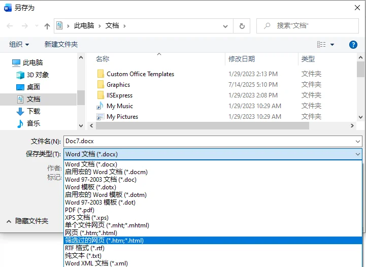Screen dimensions: 366x267
Task: Click the 文件名 input field
Action: [213, 141]
